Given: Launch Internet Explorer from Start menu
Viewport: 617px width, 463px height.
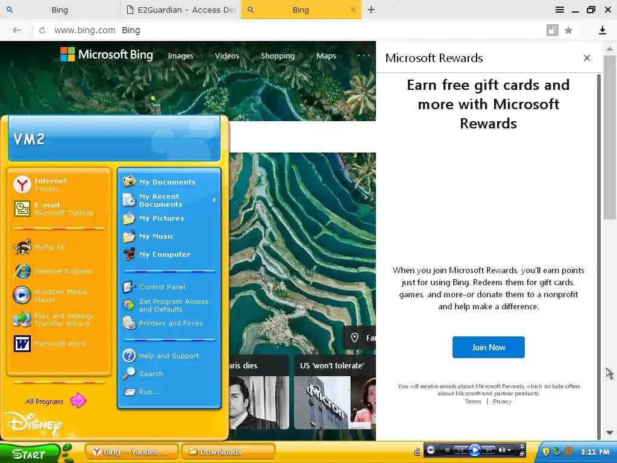Looking at the screenshot, I should click(59, 271).
